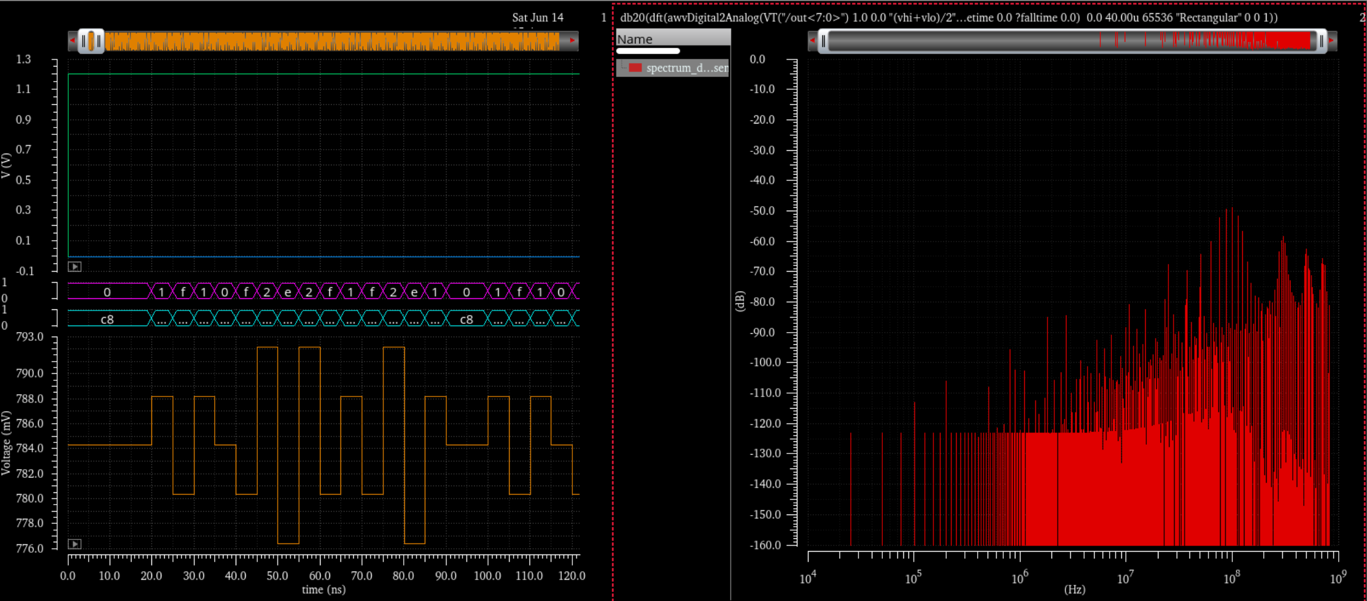This screenshot has height=601, width=1367.
Task: Click the zoom grip handle on the time overview slider
Action: pos(92,40)
